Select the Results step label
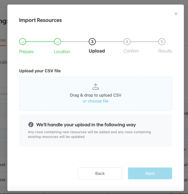The image size is (188, 194). 165,51
